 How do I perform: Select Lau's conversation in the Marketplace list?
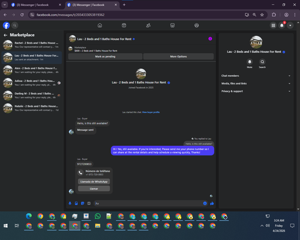(x=32, y=58)
